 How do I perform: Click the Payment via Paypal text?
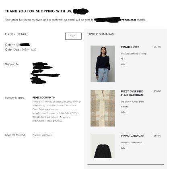tap(42, 135)
